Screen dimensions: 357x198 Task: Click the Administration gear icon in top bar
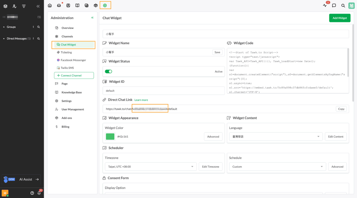click(x=105, y=6)
